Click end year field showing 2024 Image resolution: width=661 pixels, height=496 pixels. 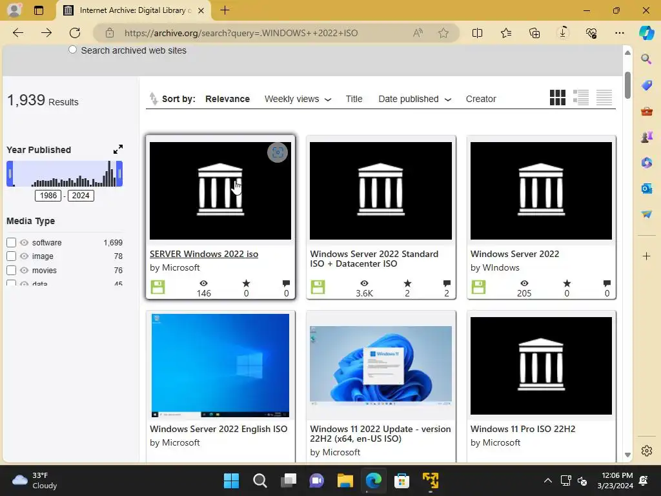tap(81, 195)
